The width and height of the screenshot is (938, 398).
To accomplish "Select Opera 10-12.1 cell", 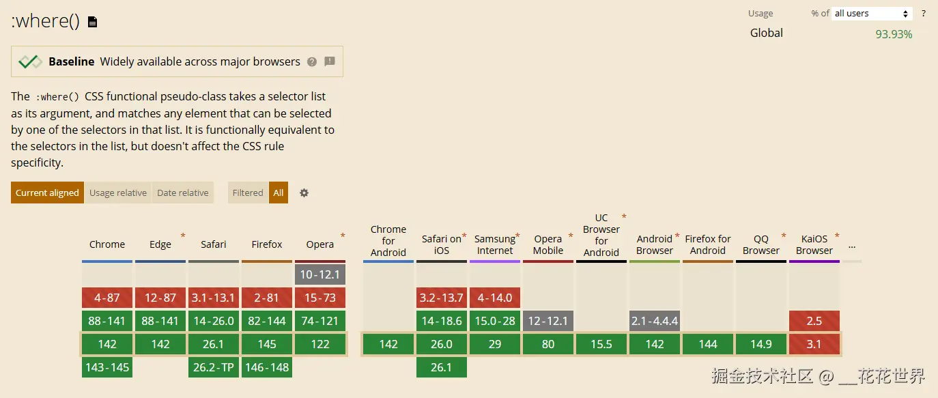I will tap(320, 274).
